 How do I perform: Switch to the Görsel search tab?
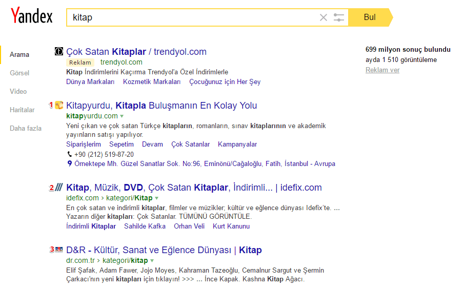click(x=19, y=73)
